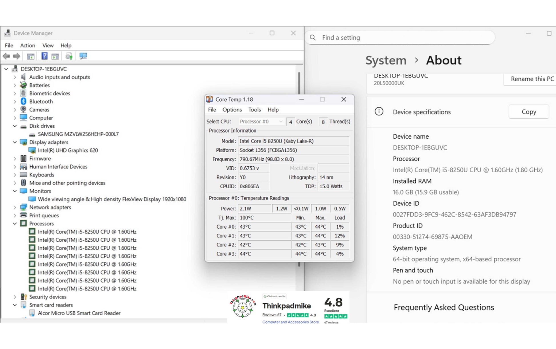The image size is (556, 349).
Task: Click the search magnifier in Find a setting
Action: [313, 38]
